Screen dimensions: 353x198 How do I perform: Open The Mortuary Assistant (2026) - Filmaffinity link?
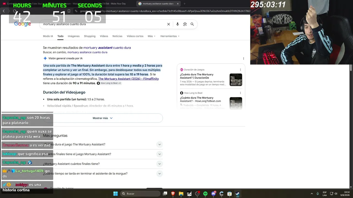click(129, 79)
